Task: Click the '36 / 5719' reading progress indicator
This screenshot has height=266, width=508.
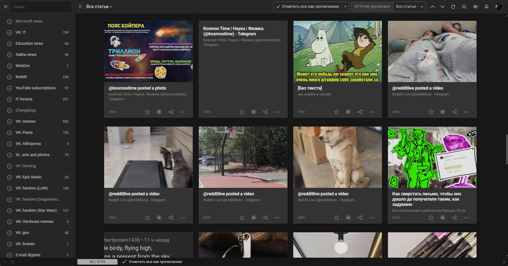Action: pos(97,262)
